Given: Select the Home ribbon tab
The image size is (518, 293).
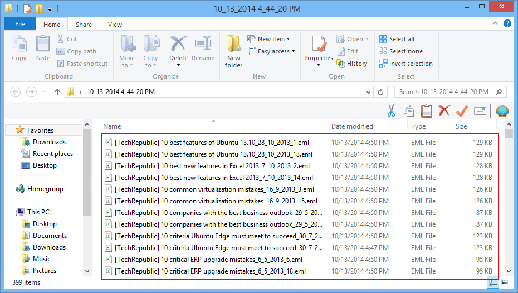Looking at the screenshot, I should click(x=52, y=25).
